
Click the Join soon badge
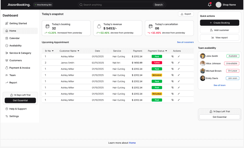pyautogui.click(x=233, y=78)
